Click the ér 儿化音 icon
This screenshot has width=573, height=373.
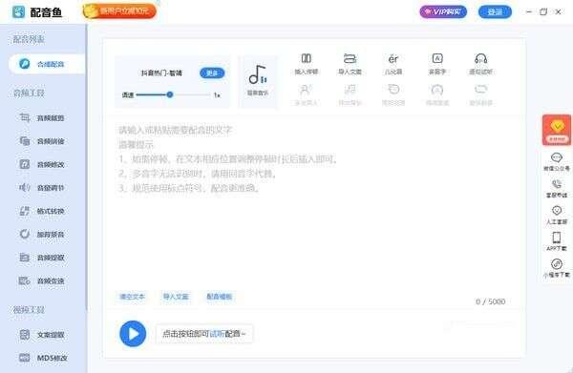tap(393, 64)
